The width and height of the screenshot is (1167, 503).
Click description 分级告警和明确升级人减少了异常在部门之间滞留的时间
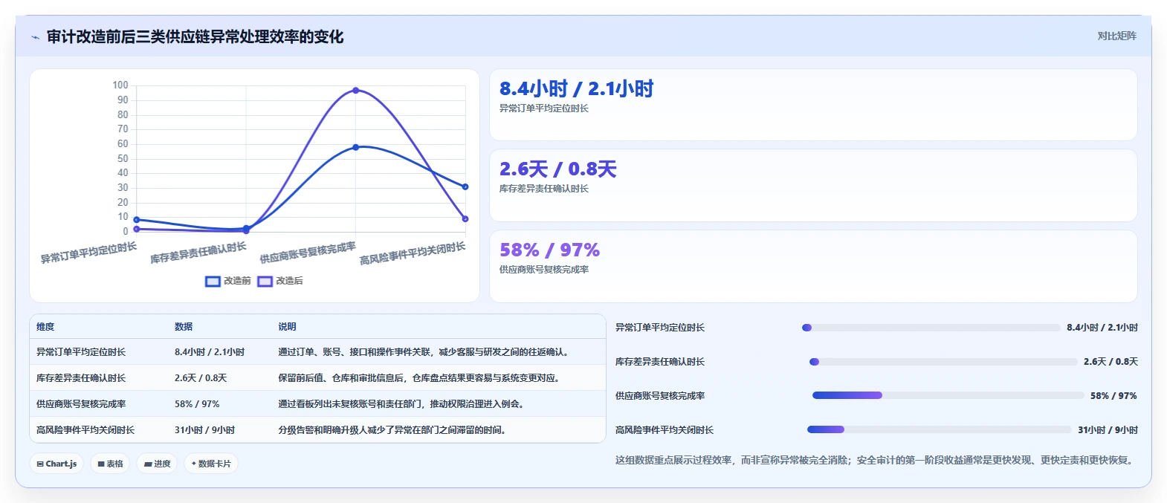click(392, 430)
